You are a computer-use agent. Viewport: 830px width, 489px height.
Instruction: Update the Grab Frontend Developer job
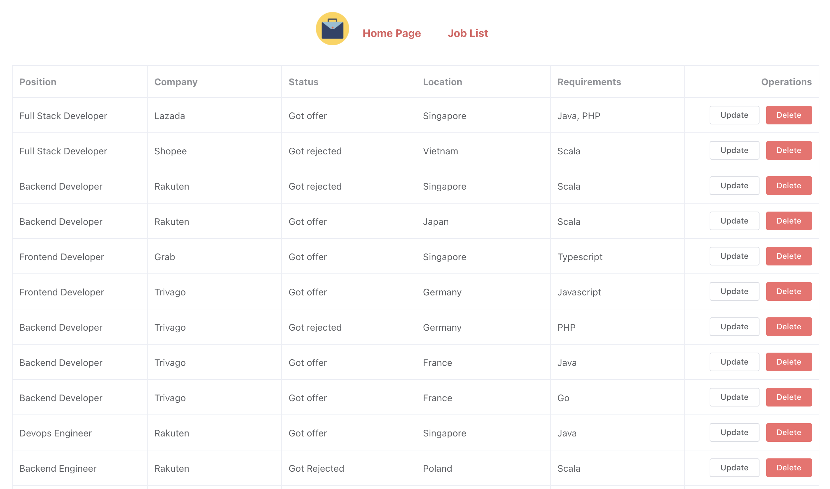(x=734, y=256)
